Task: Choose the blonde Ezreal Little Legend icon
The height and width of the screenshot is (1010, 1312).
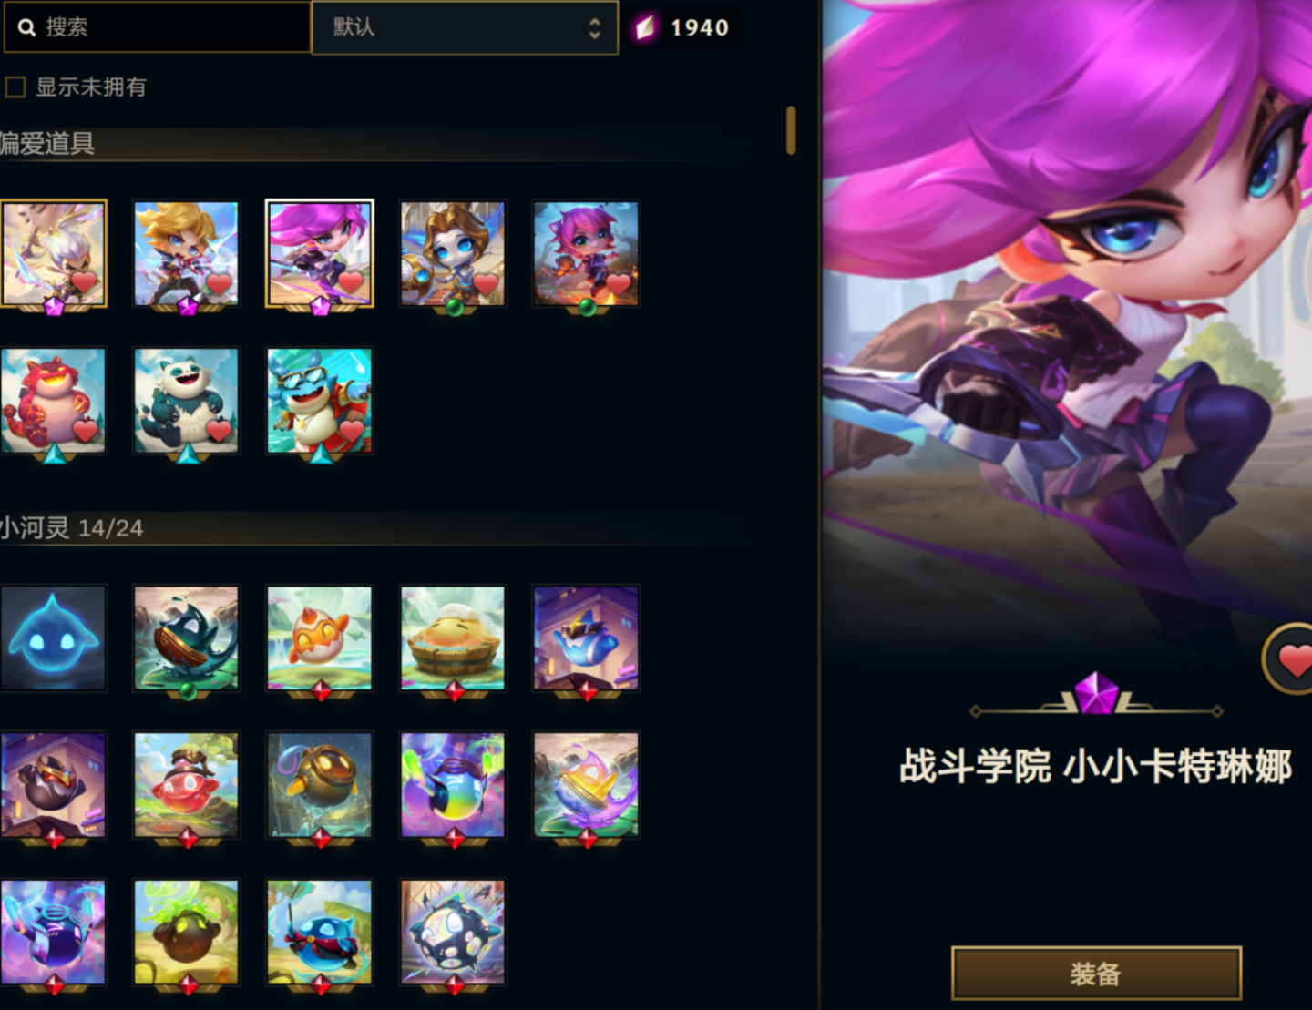Action: pyautogui.click(x=187, y=253)
